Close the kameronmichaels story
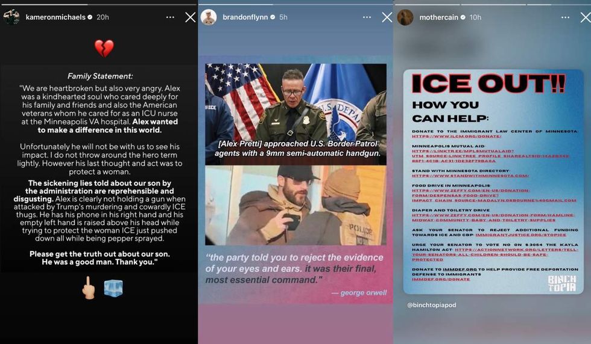Screen dimensions: 591x344 point(191,17)
